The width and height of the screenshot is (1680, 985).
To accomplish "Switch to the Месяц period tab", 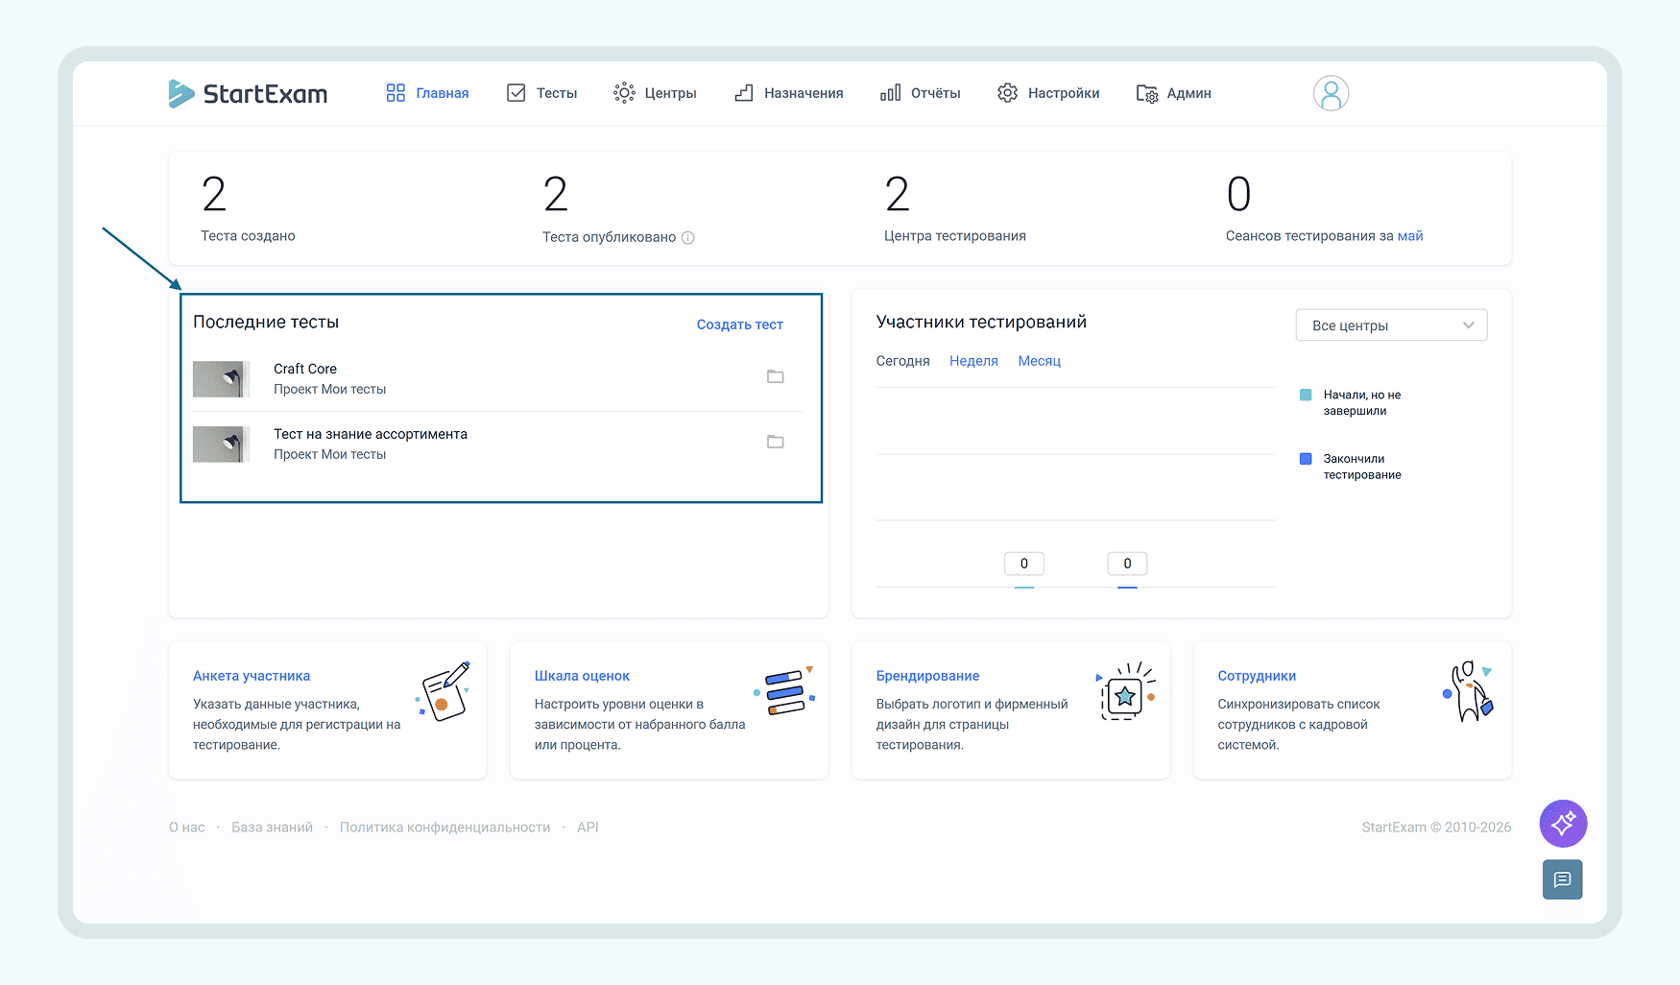I will coord(1040,361).
